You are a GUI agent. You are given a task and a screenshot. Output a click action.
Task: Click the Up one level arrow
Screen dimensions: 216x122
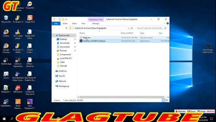[66, 28]
